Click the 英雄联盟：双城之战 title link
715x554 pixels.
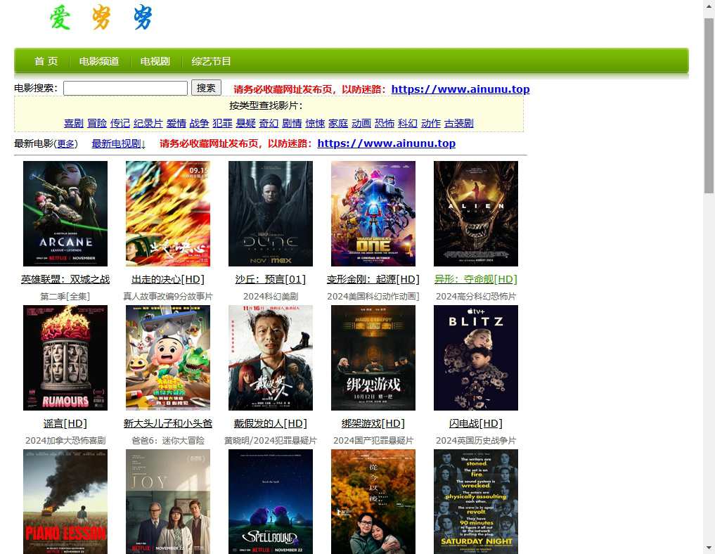click(65, 279)
